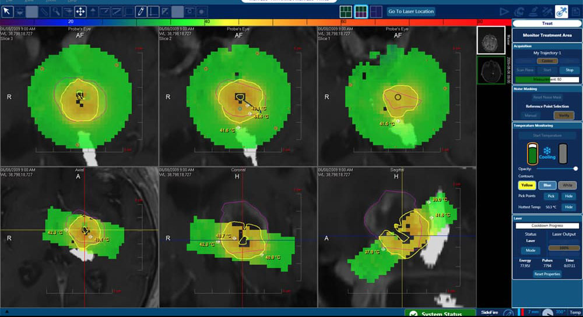Click the SideFire probe label

tap(489, 312)
